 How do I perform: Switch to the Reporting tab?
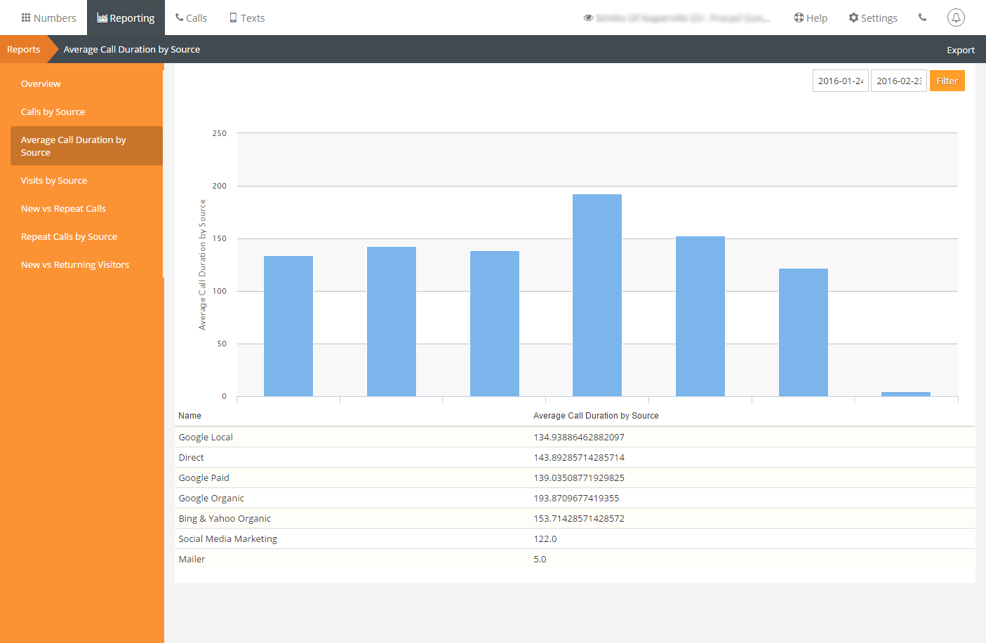(126, 18)
